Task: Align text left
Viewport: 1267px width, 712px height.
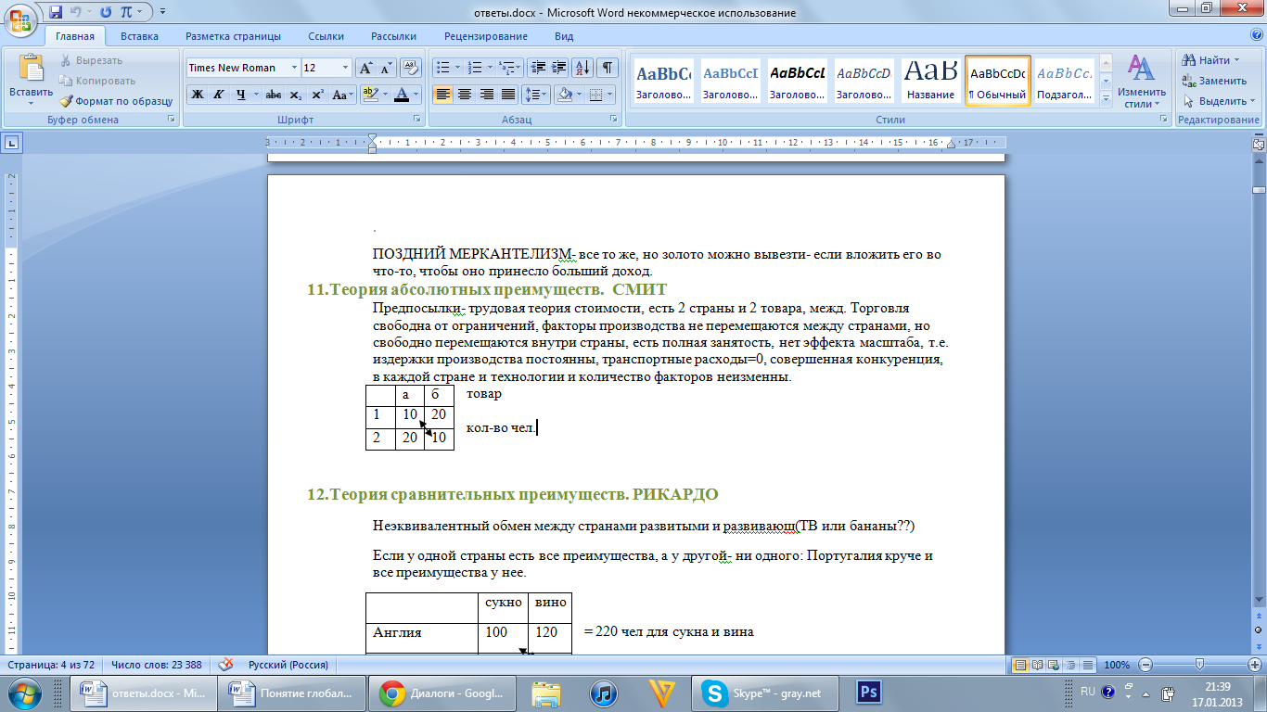Action: click(442, 95)
